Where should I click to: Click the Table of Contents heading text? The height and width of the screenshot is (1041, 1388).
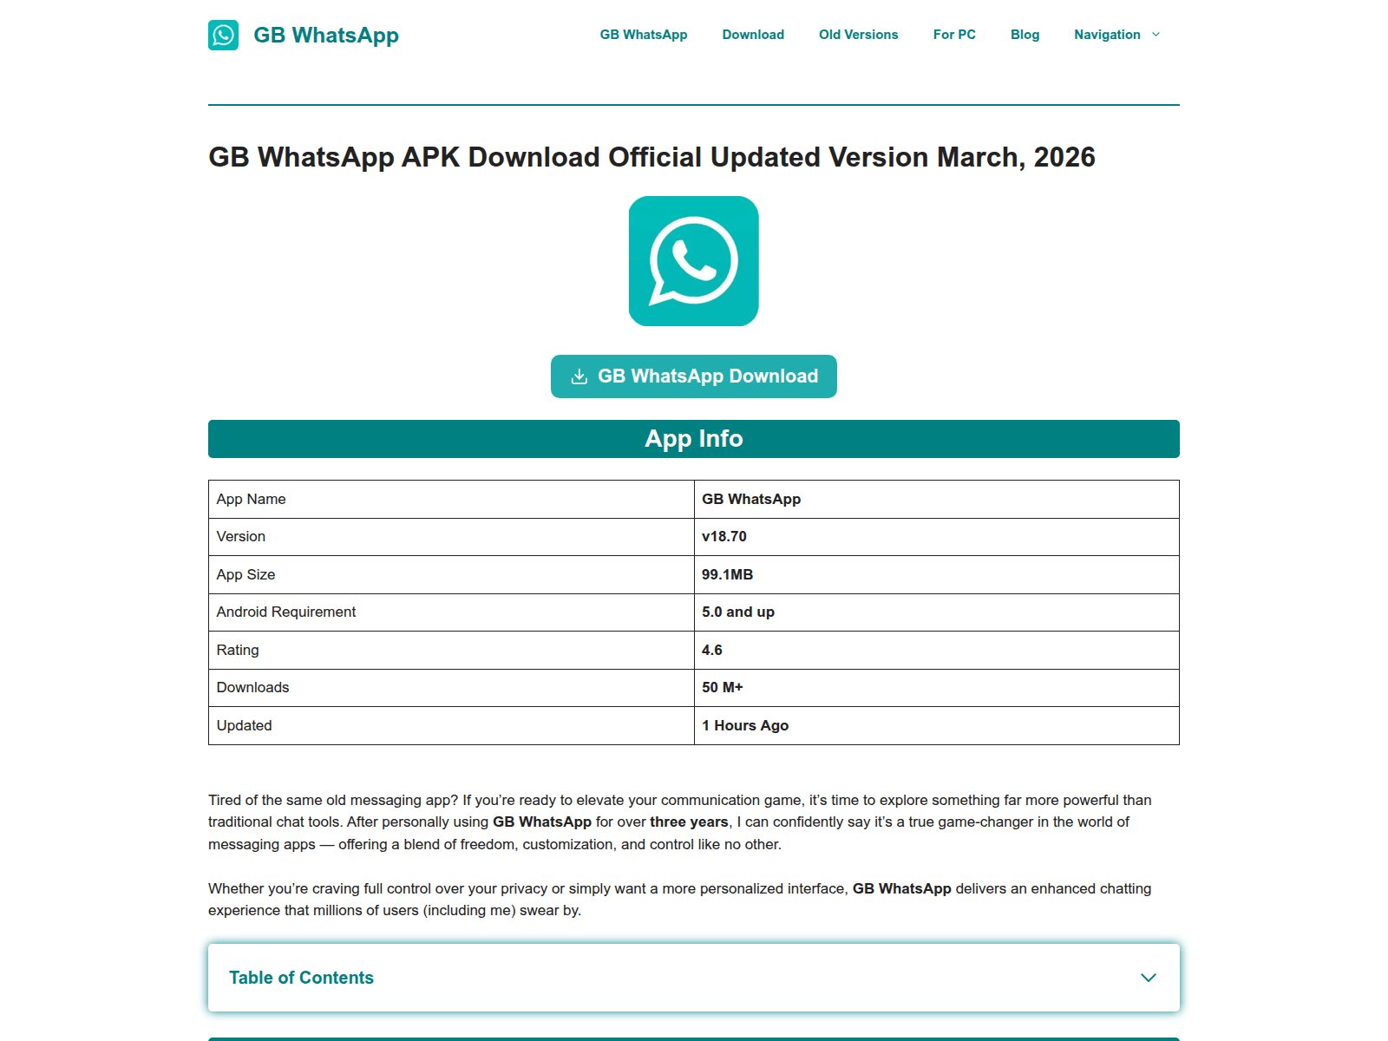[x=301, y=978]
